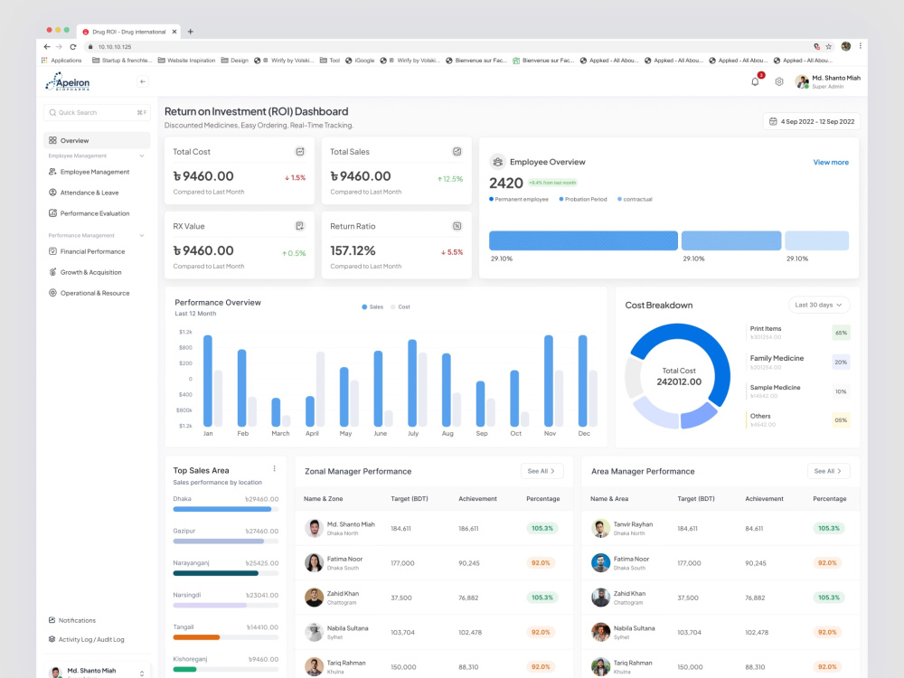Screen dimensions: 904x678
Task: Click the Applications apps grid icon
Action: coord(44,60)
